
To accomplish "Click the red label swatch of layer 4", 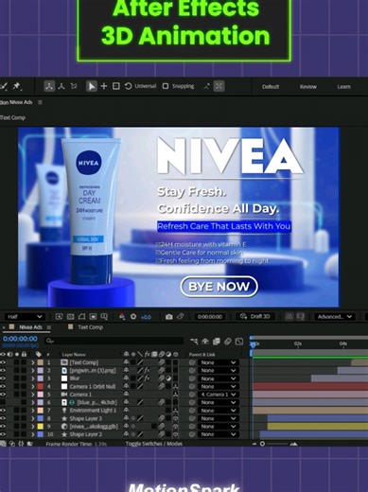I will click(x=41, y=386).
